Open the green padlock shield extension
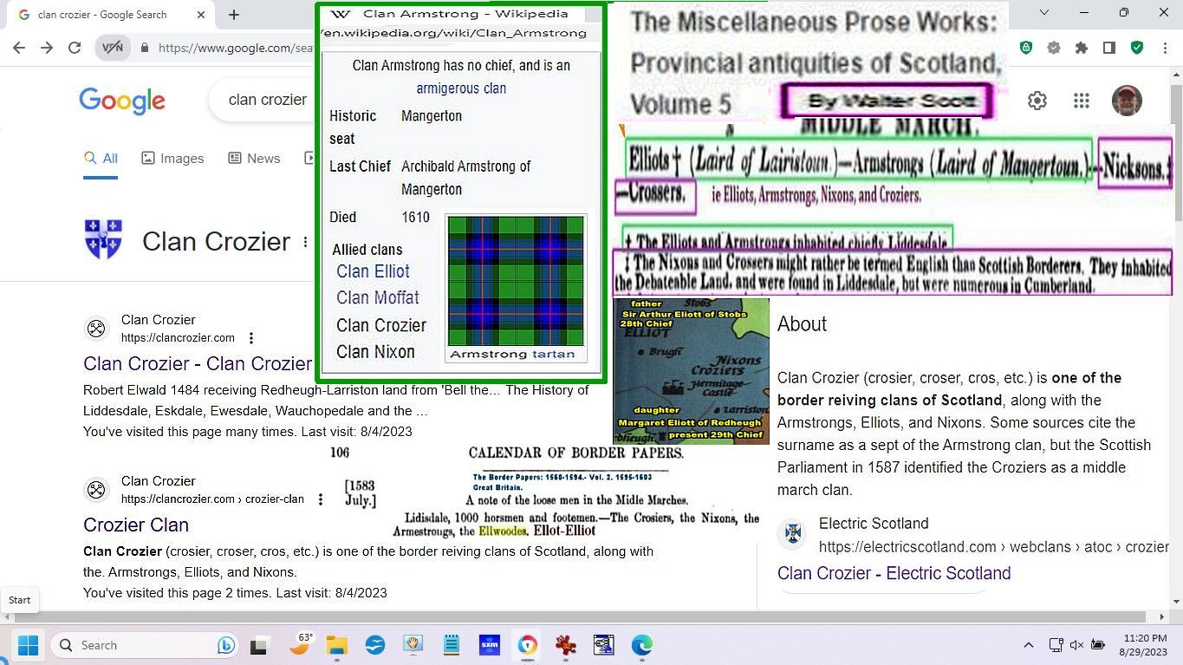This screenshot has width=1183, height=665. click(x=1026, y=48)
